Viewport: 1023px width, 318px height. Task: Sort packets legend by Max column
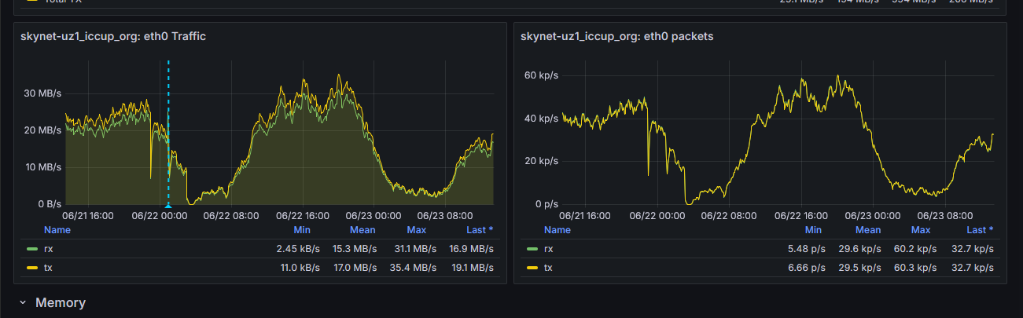921,230
